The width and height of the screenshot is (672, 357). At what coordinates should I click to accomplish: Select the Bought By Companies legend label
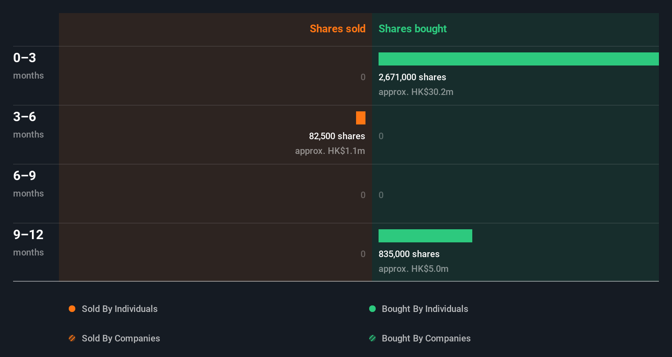point(426,338)
